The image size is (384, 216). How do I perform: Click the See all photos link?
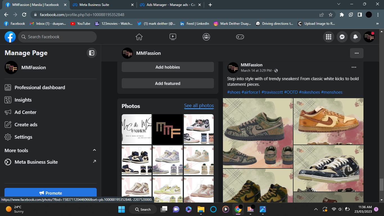click(199, 106)
